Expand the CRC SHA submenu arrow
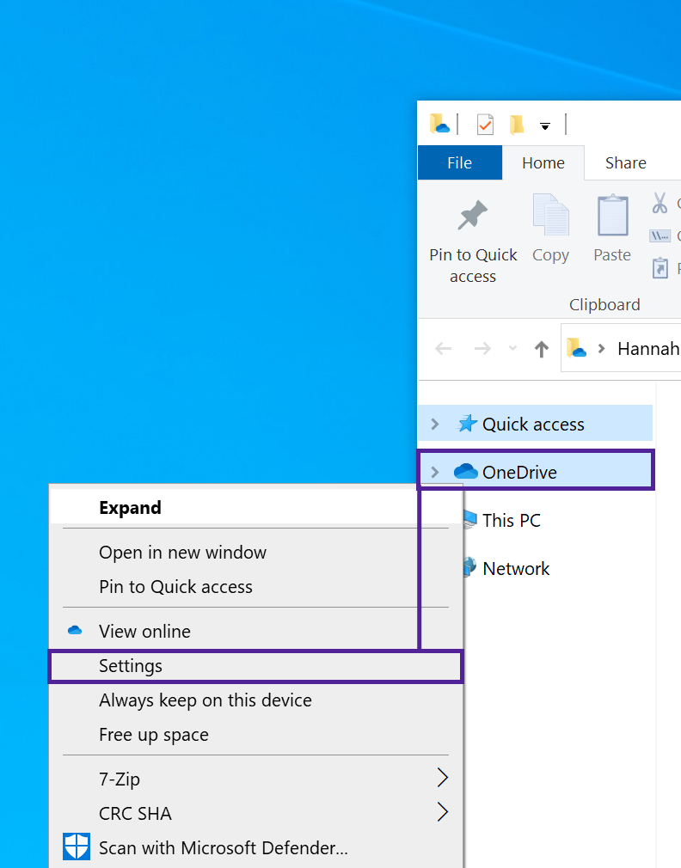The height and width of the screenshot is (868, 681). click(442, 812)
